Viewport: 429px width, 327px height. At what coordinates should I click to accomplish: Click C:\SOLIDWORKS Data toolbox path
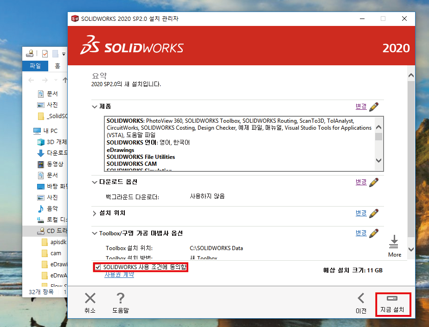pos(216,248)
